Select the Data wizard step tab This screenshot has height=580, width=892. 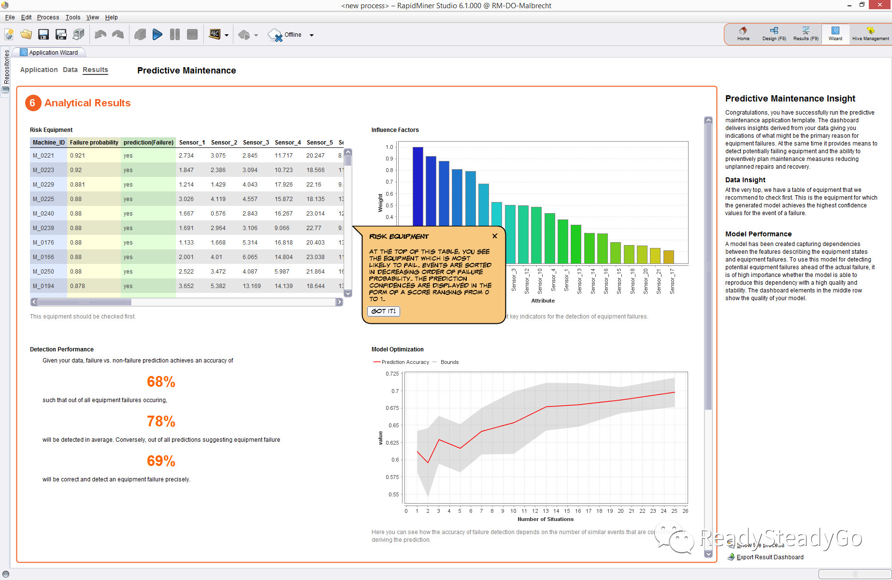tap(70, 70)
